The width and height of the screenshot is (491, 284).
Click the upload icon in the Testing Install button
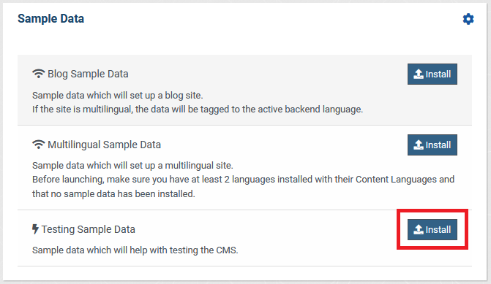419,230
